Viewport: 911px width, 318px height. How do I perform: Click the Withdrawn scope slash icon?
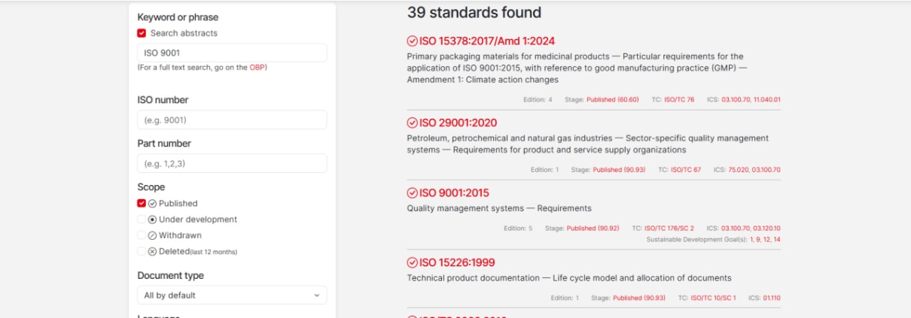click(x=152, y=235)
